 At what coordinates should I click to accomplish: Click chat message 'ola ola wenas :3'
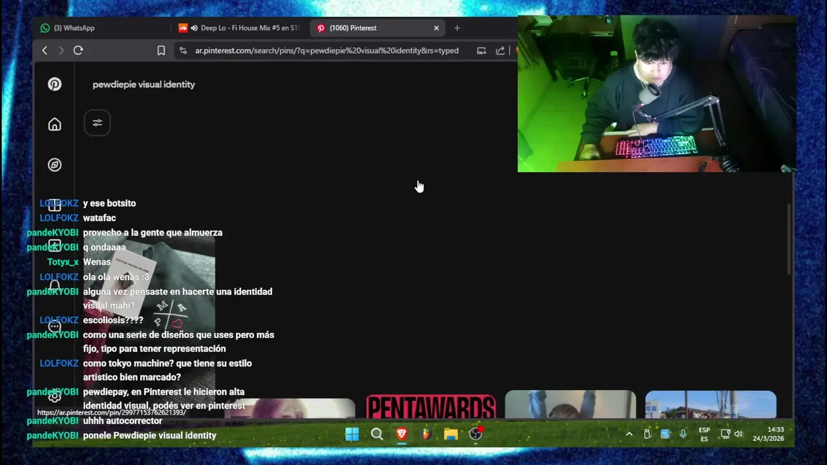tap(116, 276)
